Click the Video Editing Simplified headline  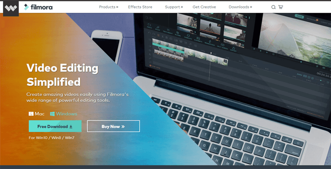point(63,75)
